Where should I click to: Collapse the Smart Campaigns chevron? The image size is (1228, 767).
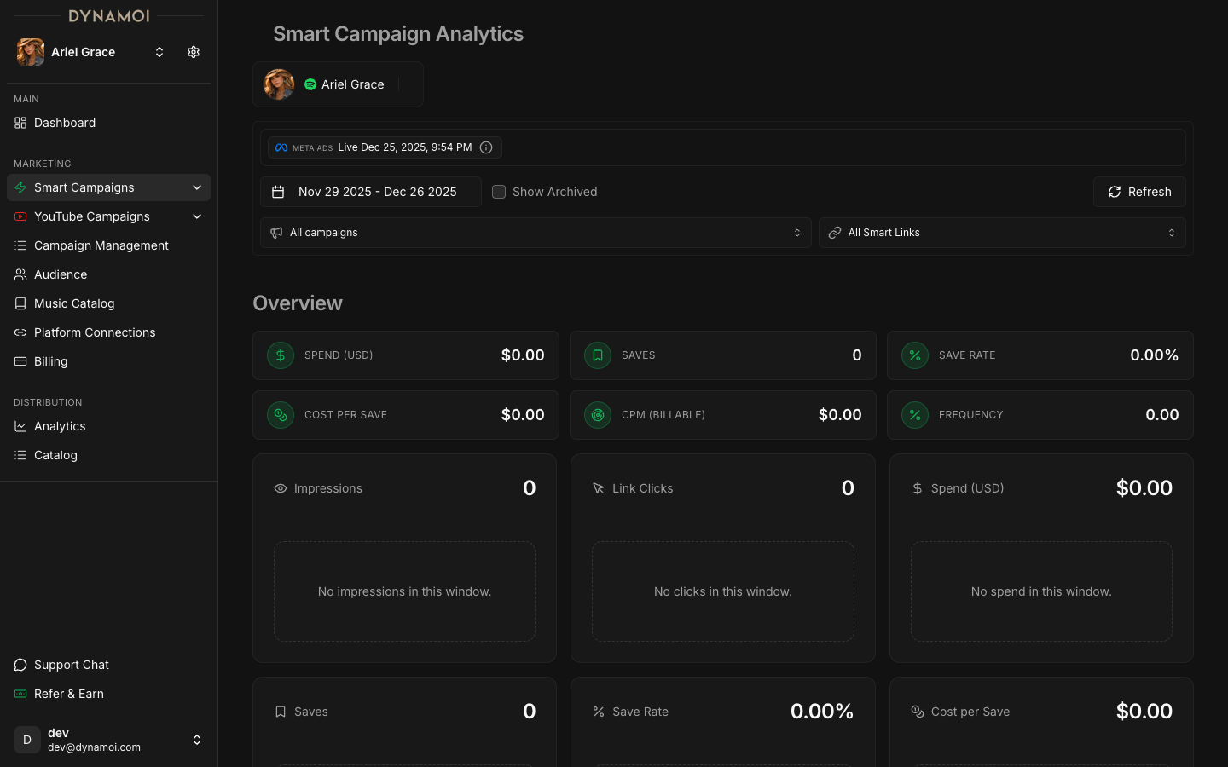click(197, 187)
